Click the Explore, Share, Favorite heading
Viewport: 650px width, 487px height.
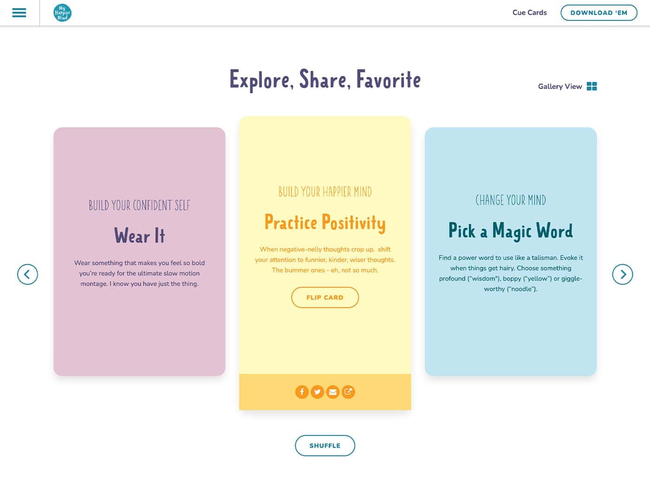coord(325,80)
